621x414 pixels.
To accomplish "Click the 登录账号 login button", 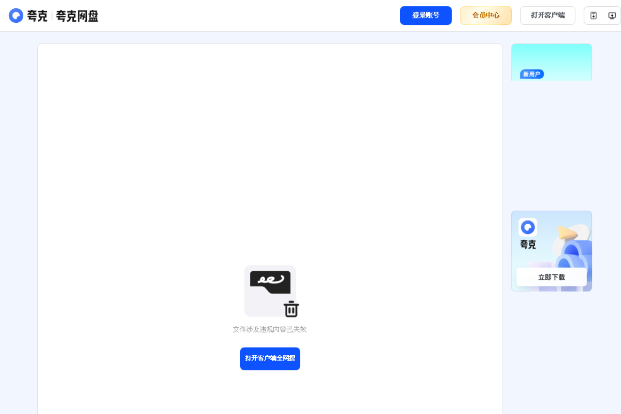I will pyautogui.click(x=425, y=16).
